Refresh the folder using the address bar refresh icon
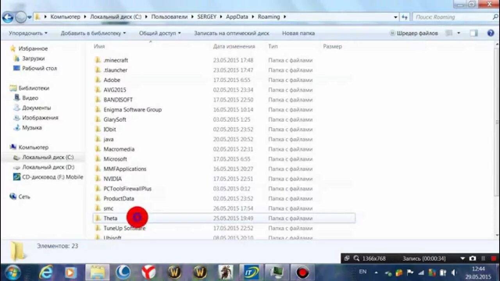Screen dimensions: 500x281 405,17
